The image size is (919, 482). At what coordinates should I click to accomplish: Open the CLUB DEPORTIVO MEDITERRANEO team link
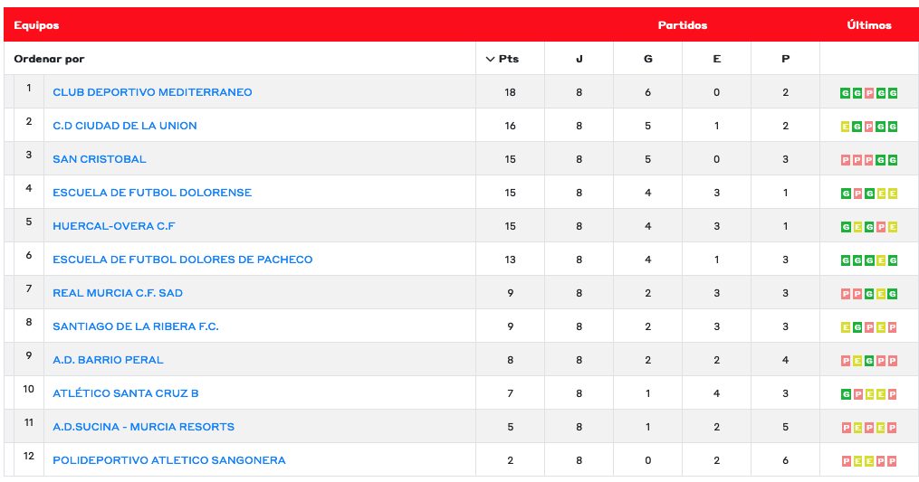(x=152, y=92)
